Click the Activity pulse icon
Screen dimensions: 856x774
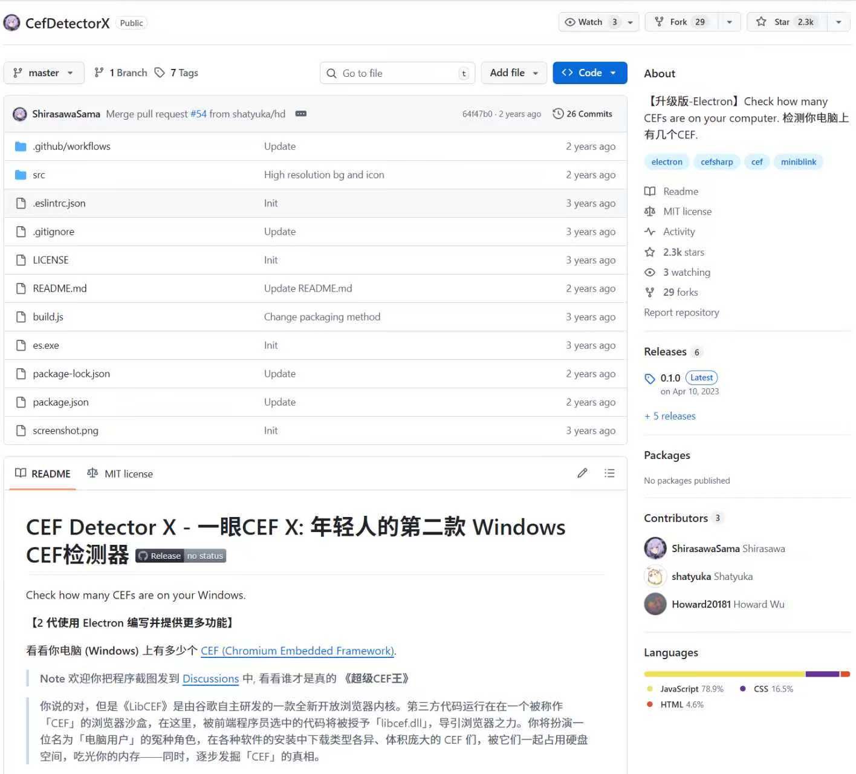pos(650,232)
